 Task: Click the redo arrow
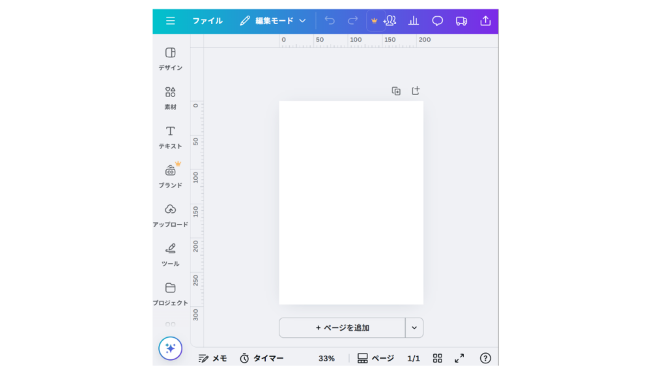pos(353,21)
